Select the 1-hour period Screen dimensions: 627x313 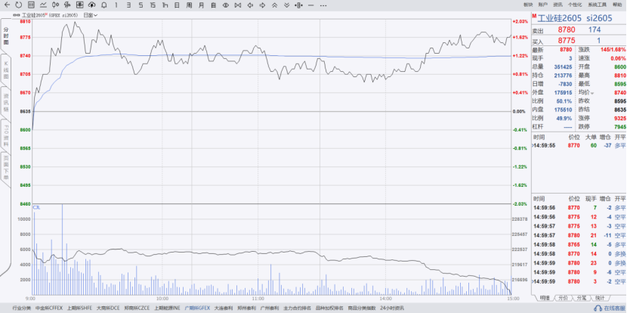click(x=165, y=5)
